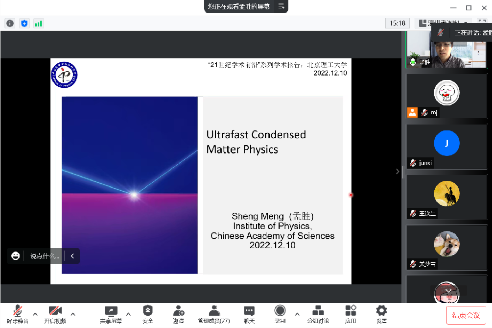Viewport: 492px width, 328px height.
Task: Toggle meeting recording
Action: 280,312
